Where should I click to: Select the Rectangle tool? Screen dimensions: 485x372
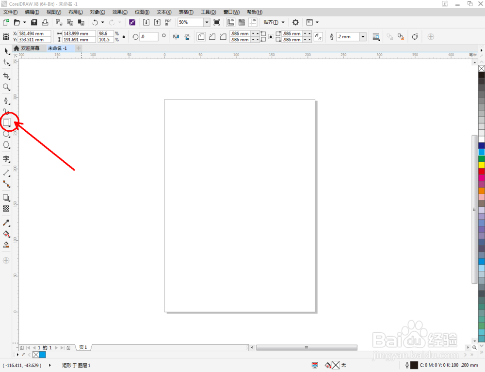tap(6, 123)
